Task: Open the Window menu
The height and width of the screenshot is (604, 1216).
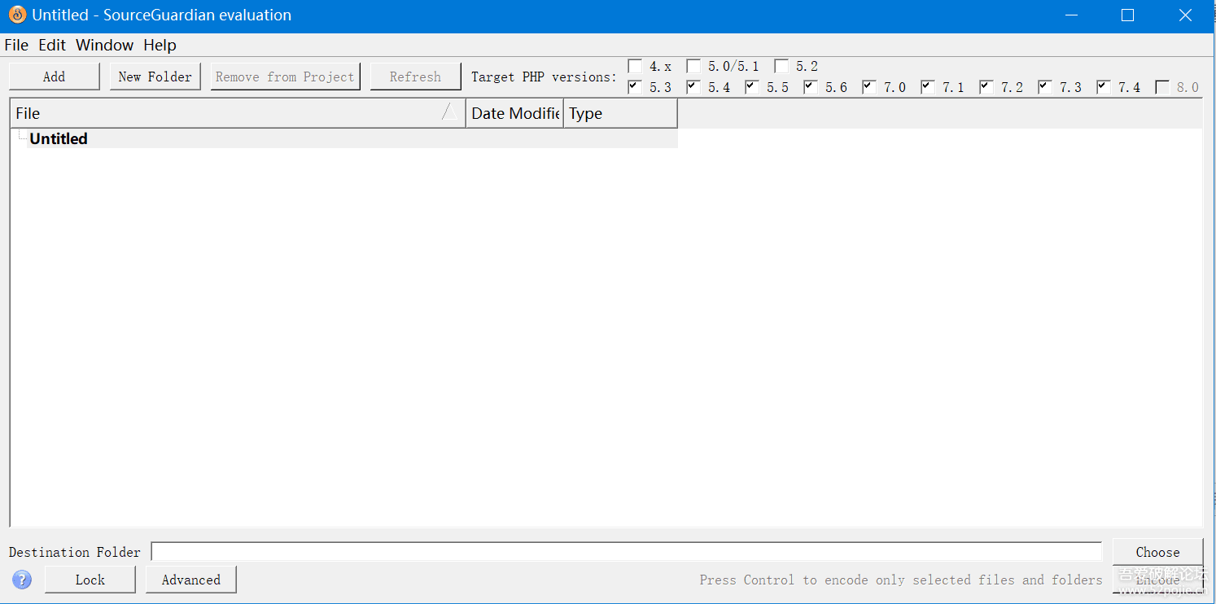Action: (104, 45)
